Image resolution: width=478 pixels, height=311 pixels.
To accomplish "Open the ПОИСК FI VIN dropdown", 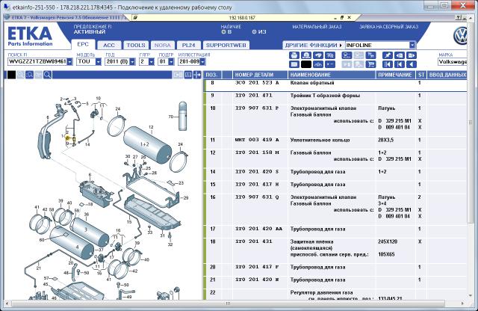I will tap(69, 61).
